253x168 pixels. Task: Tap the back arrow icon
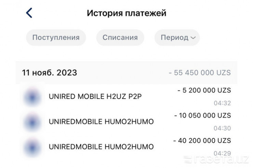(x=29, y=13)
